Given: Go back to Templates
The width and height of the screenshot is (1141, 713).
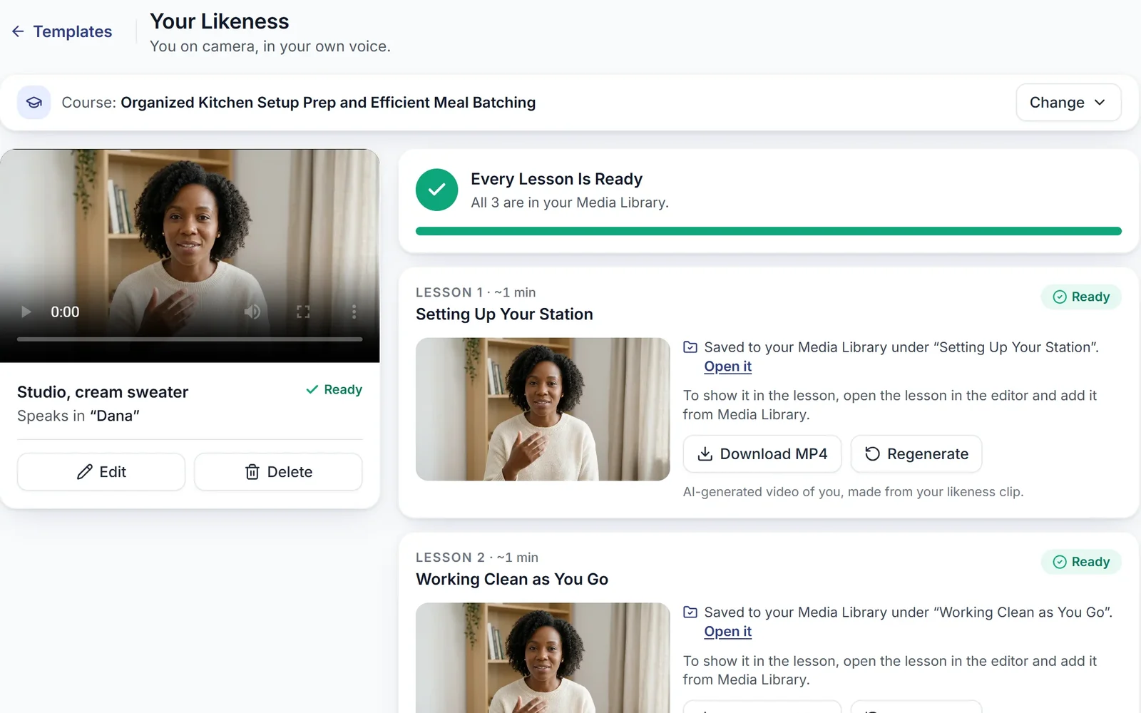Looking at the screenshot, I should [x=62, y=31].
